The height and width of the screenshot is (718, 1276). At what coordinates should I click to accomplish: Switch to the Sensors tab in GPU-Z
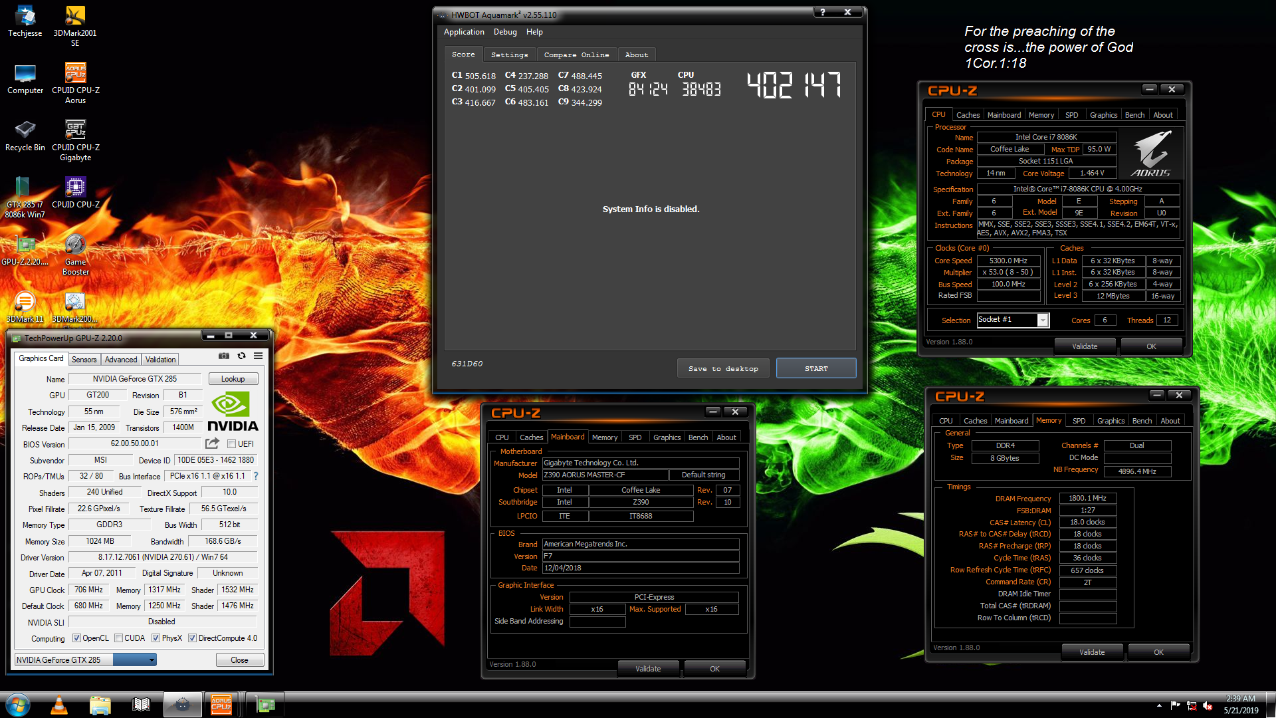tap(84, 360)
